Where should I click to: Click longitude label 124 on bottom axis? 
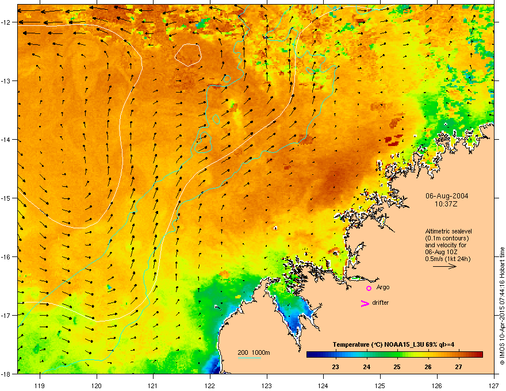(x=323, y=385)
